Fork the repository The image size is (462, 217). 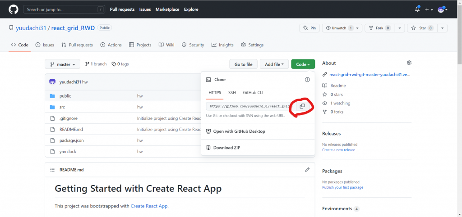coord(379,28)
